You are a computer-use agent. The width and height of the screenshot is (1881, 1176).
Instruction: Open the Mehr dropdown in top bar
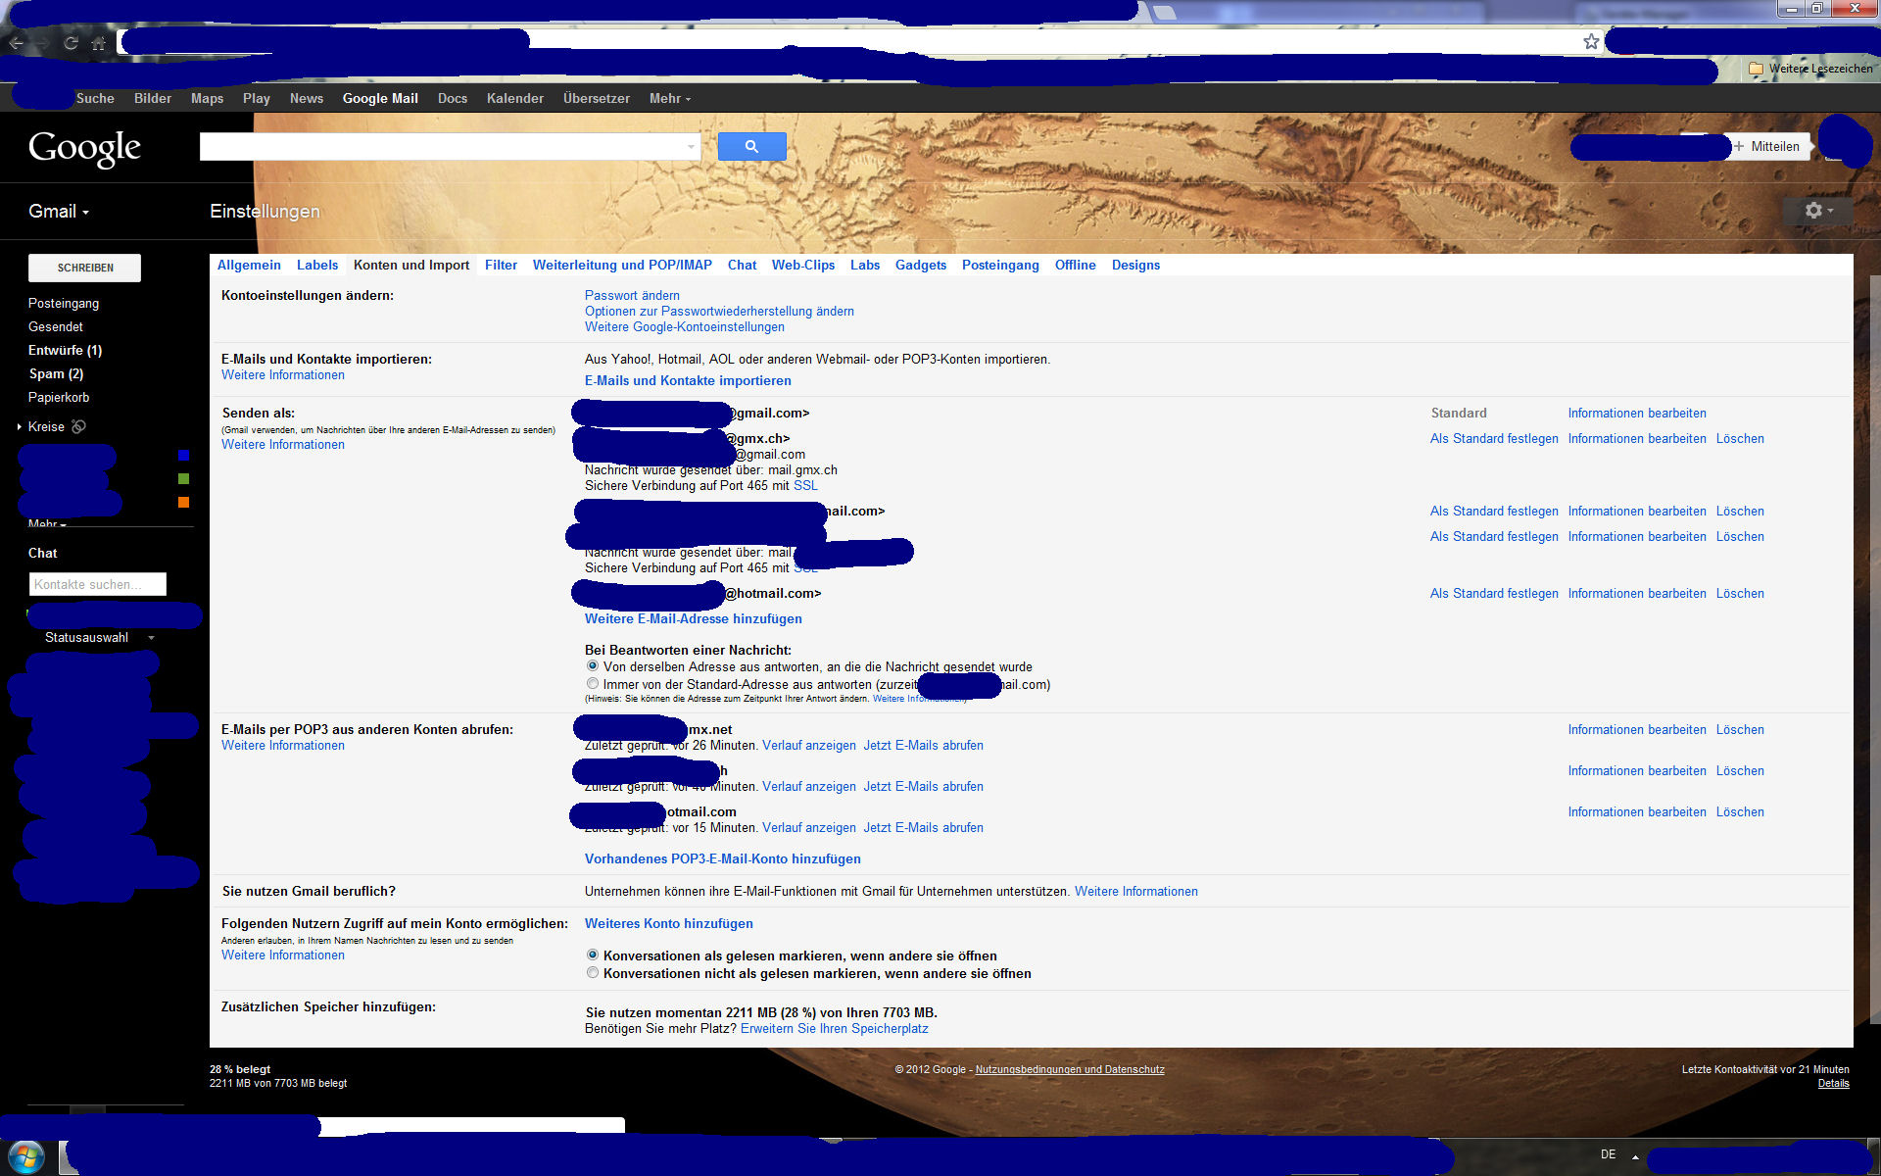(670, 98)
